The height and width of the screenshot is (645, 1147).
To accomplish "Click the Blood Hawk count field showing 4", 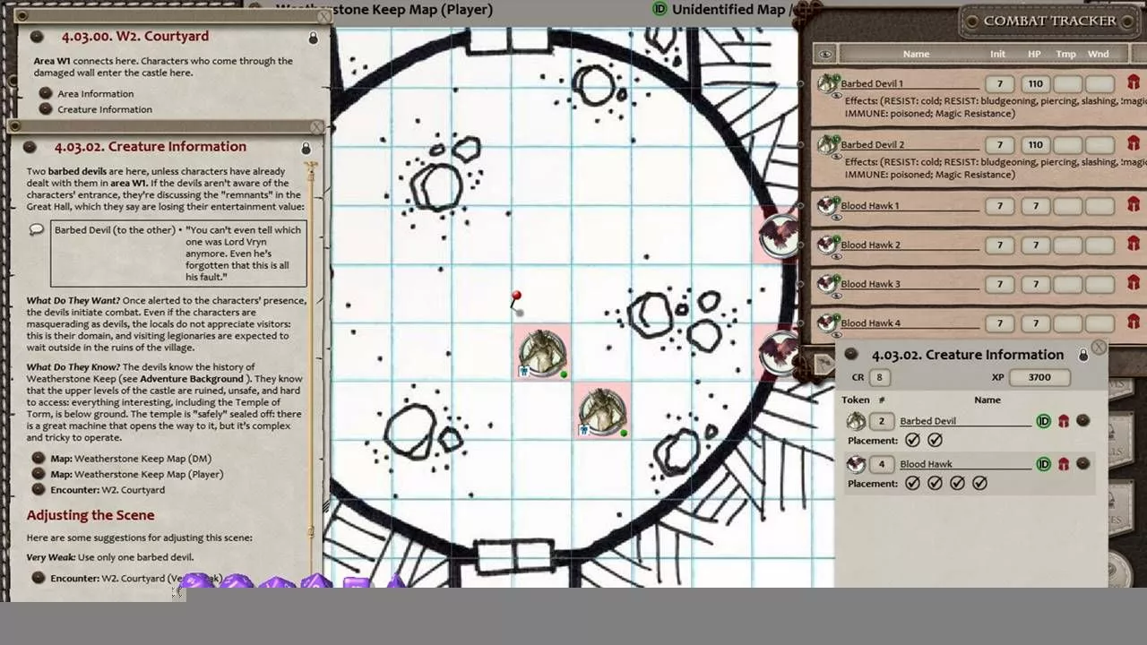I will pyautogui.click(x=881, y=464).
